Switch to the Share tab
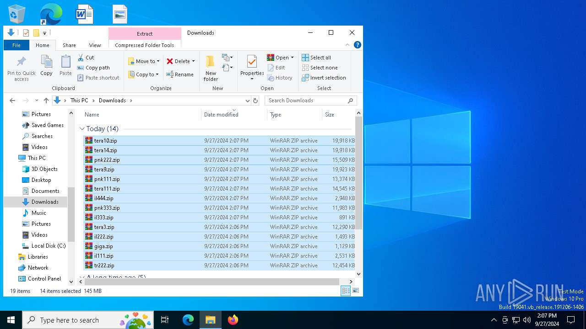Image resolution: width=586 pixels, height=329 pixels. tap(69, 45)
